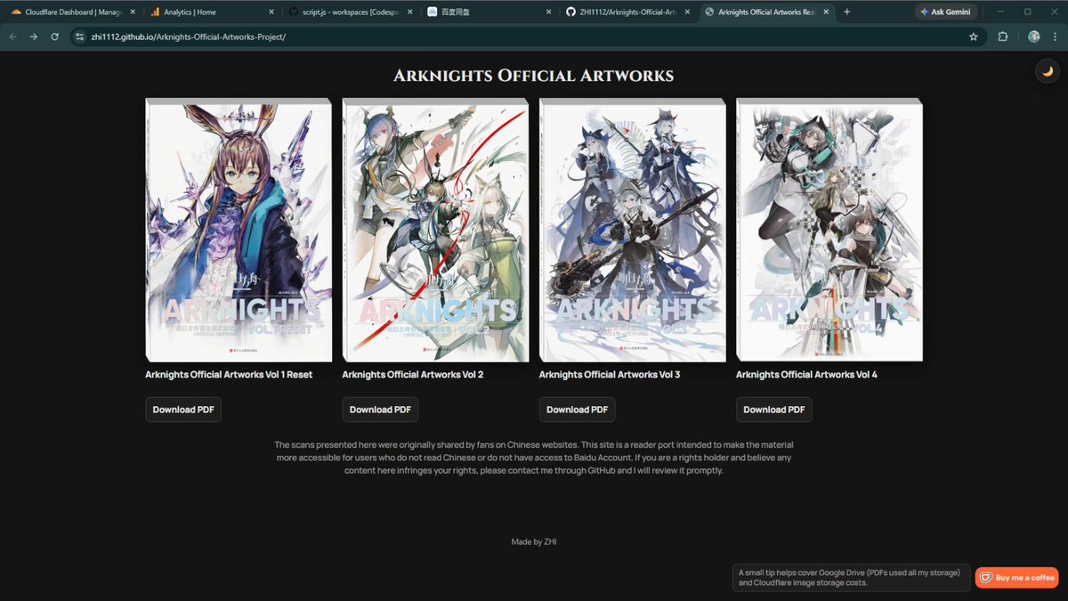
Task: Click the Made by ZHI footer text
Action: [x=534, y=541]
